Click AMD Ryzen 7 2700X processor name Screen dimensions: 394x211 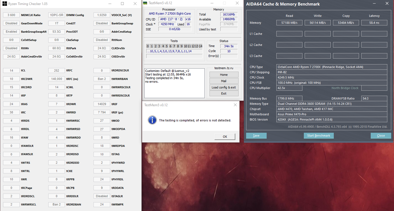click(x=170, y=14)
